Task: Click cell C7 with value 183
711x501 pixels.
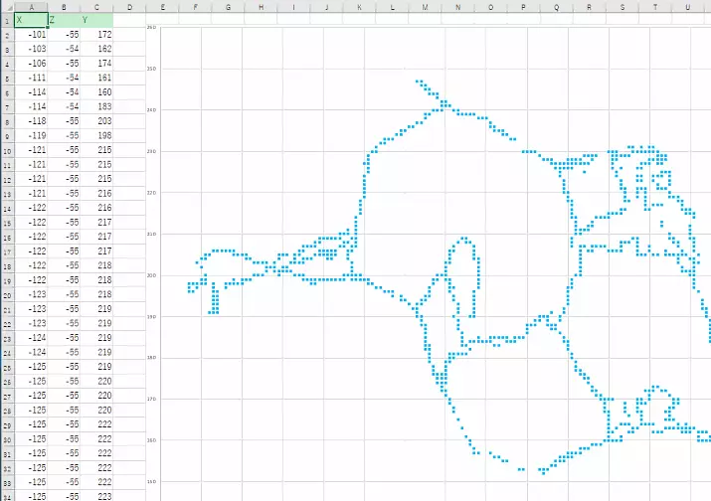Action: [x=96, y=106]
